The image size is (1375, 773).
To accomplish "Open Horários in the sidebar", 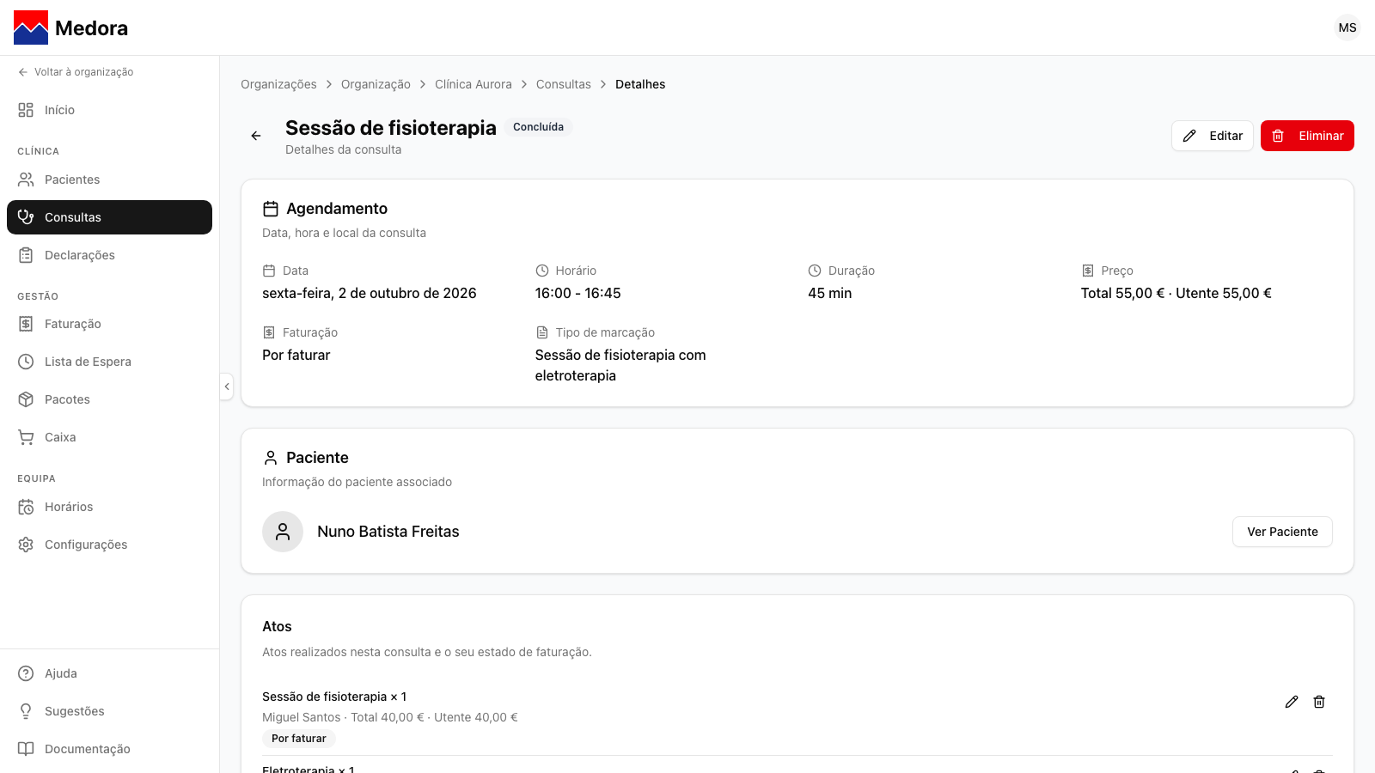I will pyautogui.click(x=109, y=507).
